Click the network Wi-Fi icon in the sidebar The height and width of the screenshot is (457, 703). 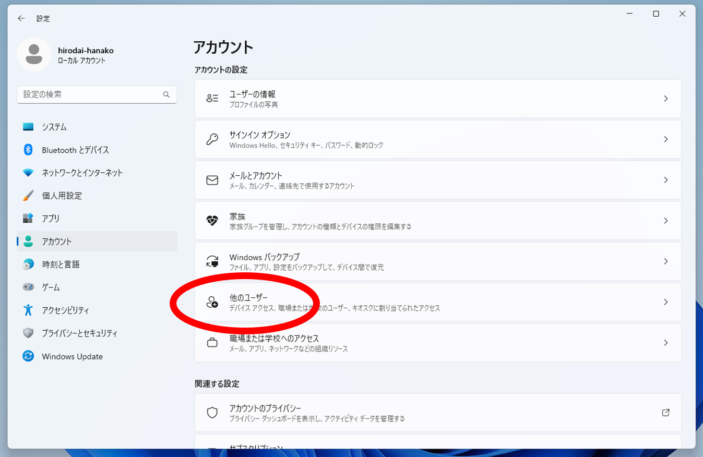point(28,173)
